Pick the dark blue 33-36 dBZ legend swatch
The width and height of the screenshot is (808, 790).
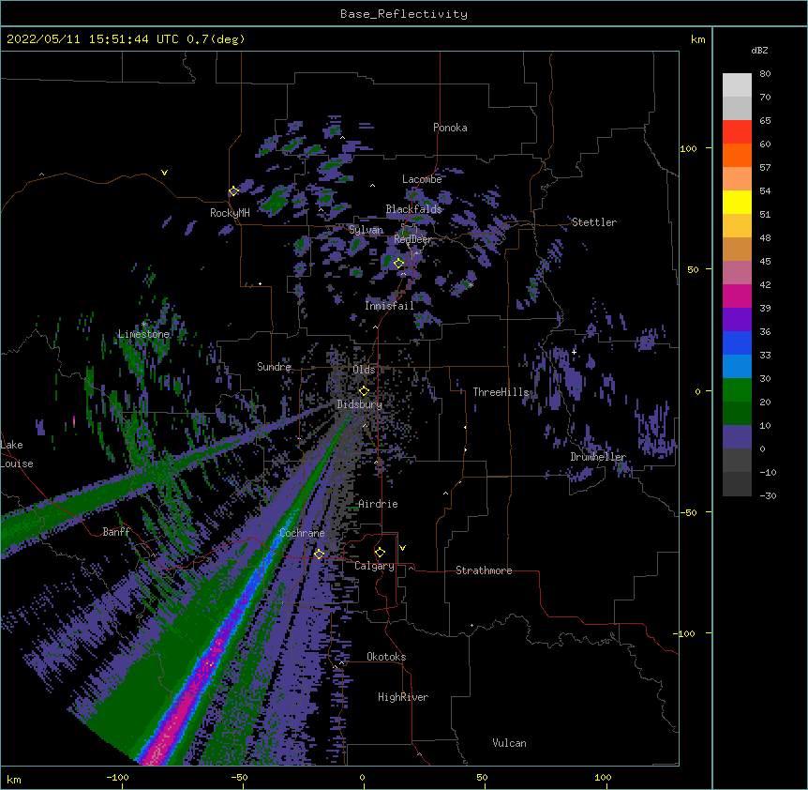click(737, 342)
